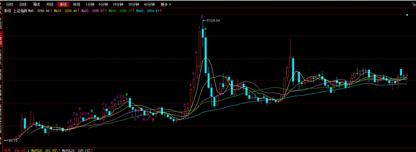Switch to the 月线 monthly chart

(x=50, y=4)
